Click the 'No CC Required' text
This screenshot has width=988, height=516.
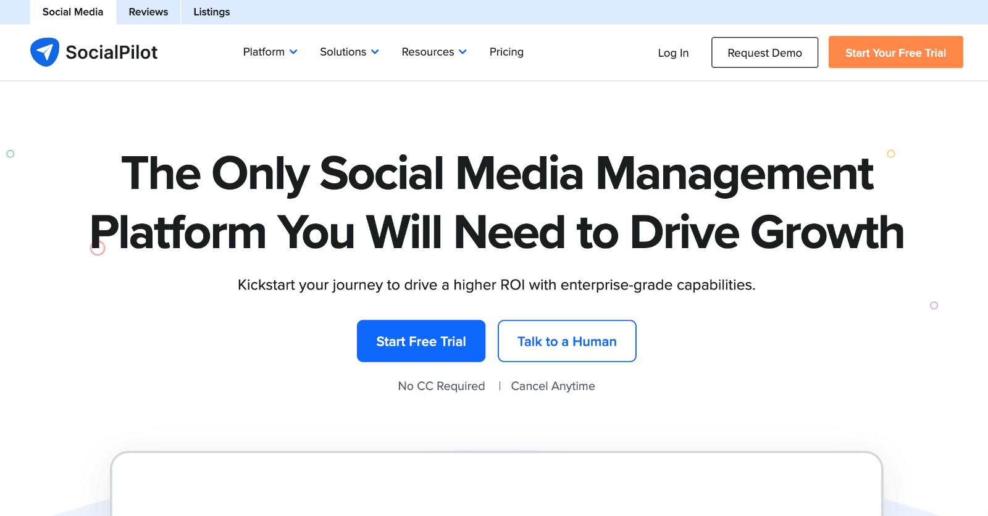click(x=442, y=386)
